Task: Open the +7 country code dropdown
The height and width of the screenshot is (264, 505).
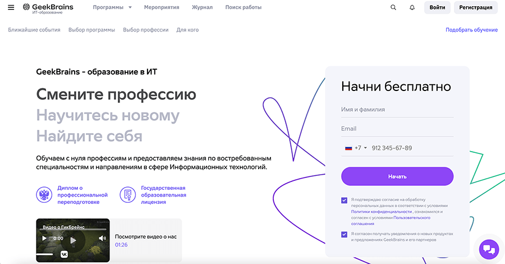Action: 356,148
